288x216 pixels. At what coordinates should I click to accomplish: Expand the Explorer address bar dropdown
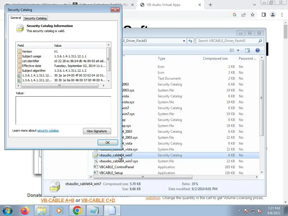(184, 41)
